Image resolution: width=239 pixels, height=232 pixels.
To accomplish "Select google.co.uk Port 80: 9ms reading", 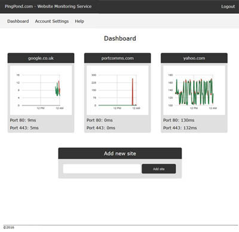I will click(23, 120).
